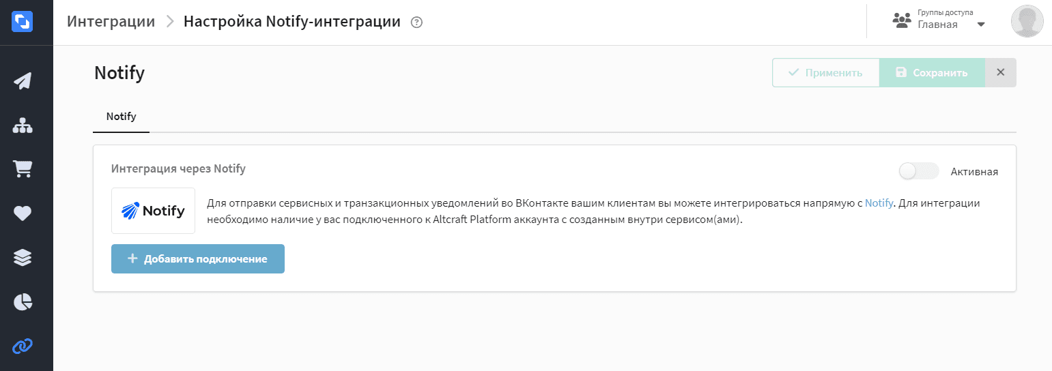The image size is (1052, 371).
Task: Click the Altcraft logo icon
Action: click(x=23, y=22)
